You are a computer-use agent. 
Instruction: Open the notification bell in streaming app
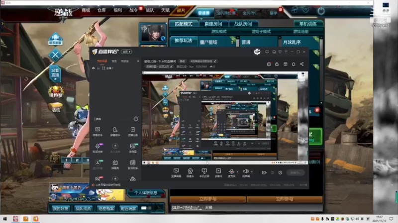click(294, 64)
